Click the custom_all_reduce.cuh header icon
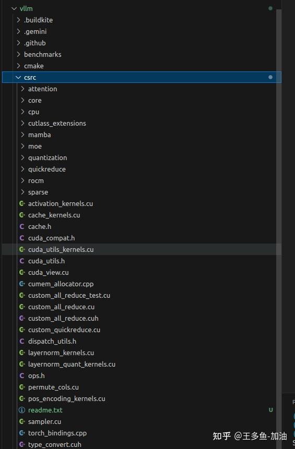The height and width of the screenshot is (449, 295). pyautogui.click(x=22, y=318)
